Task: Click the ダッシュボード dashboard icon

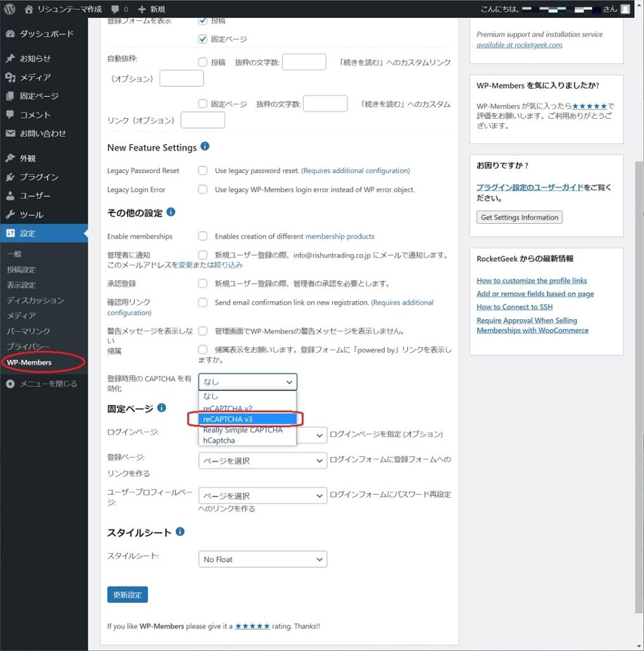Action: (x=10, y=34)
